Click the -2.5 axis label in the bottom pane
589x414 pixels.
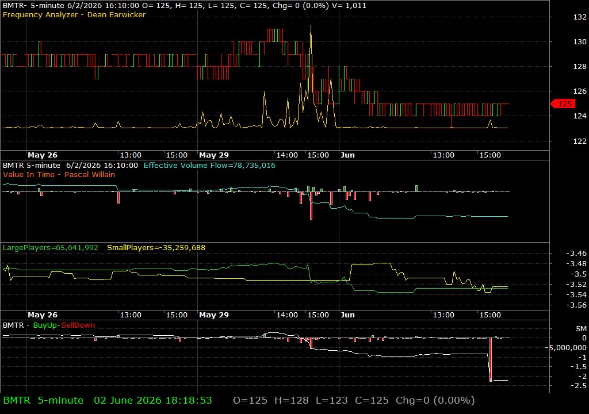coord(579,385)
